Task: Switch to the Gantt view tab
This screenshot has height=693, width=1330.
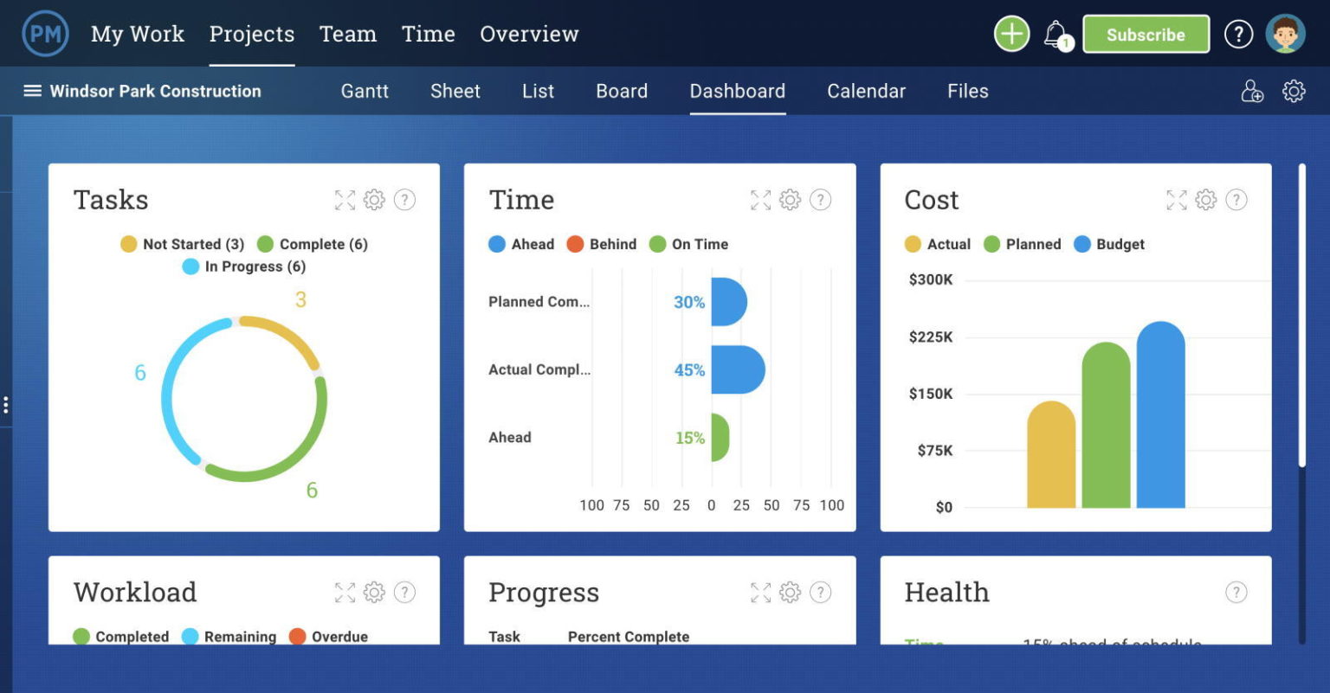Action: [365, 91]
